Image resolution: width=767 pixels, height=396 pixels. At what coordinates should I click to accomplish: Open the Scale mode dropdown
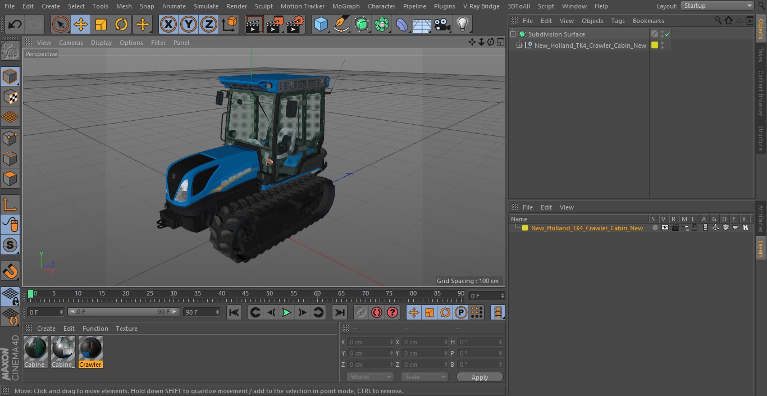[x=424, y=377]
